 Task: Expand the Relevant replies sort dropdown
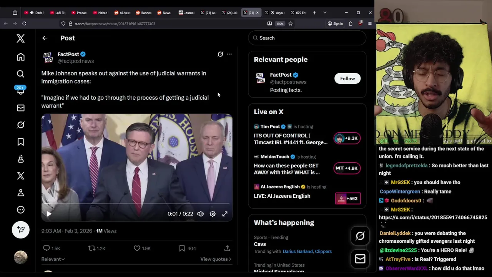(53, 259)
